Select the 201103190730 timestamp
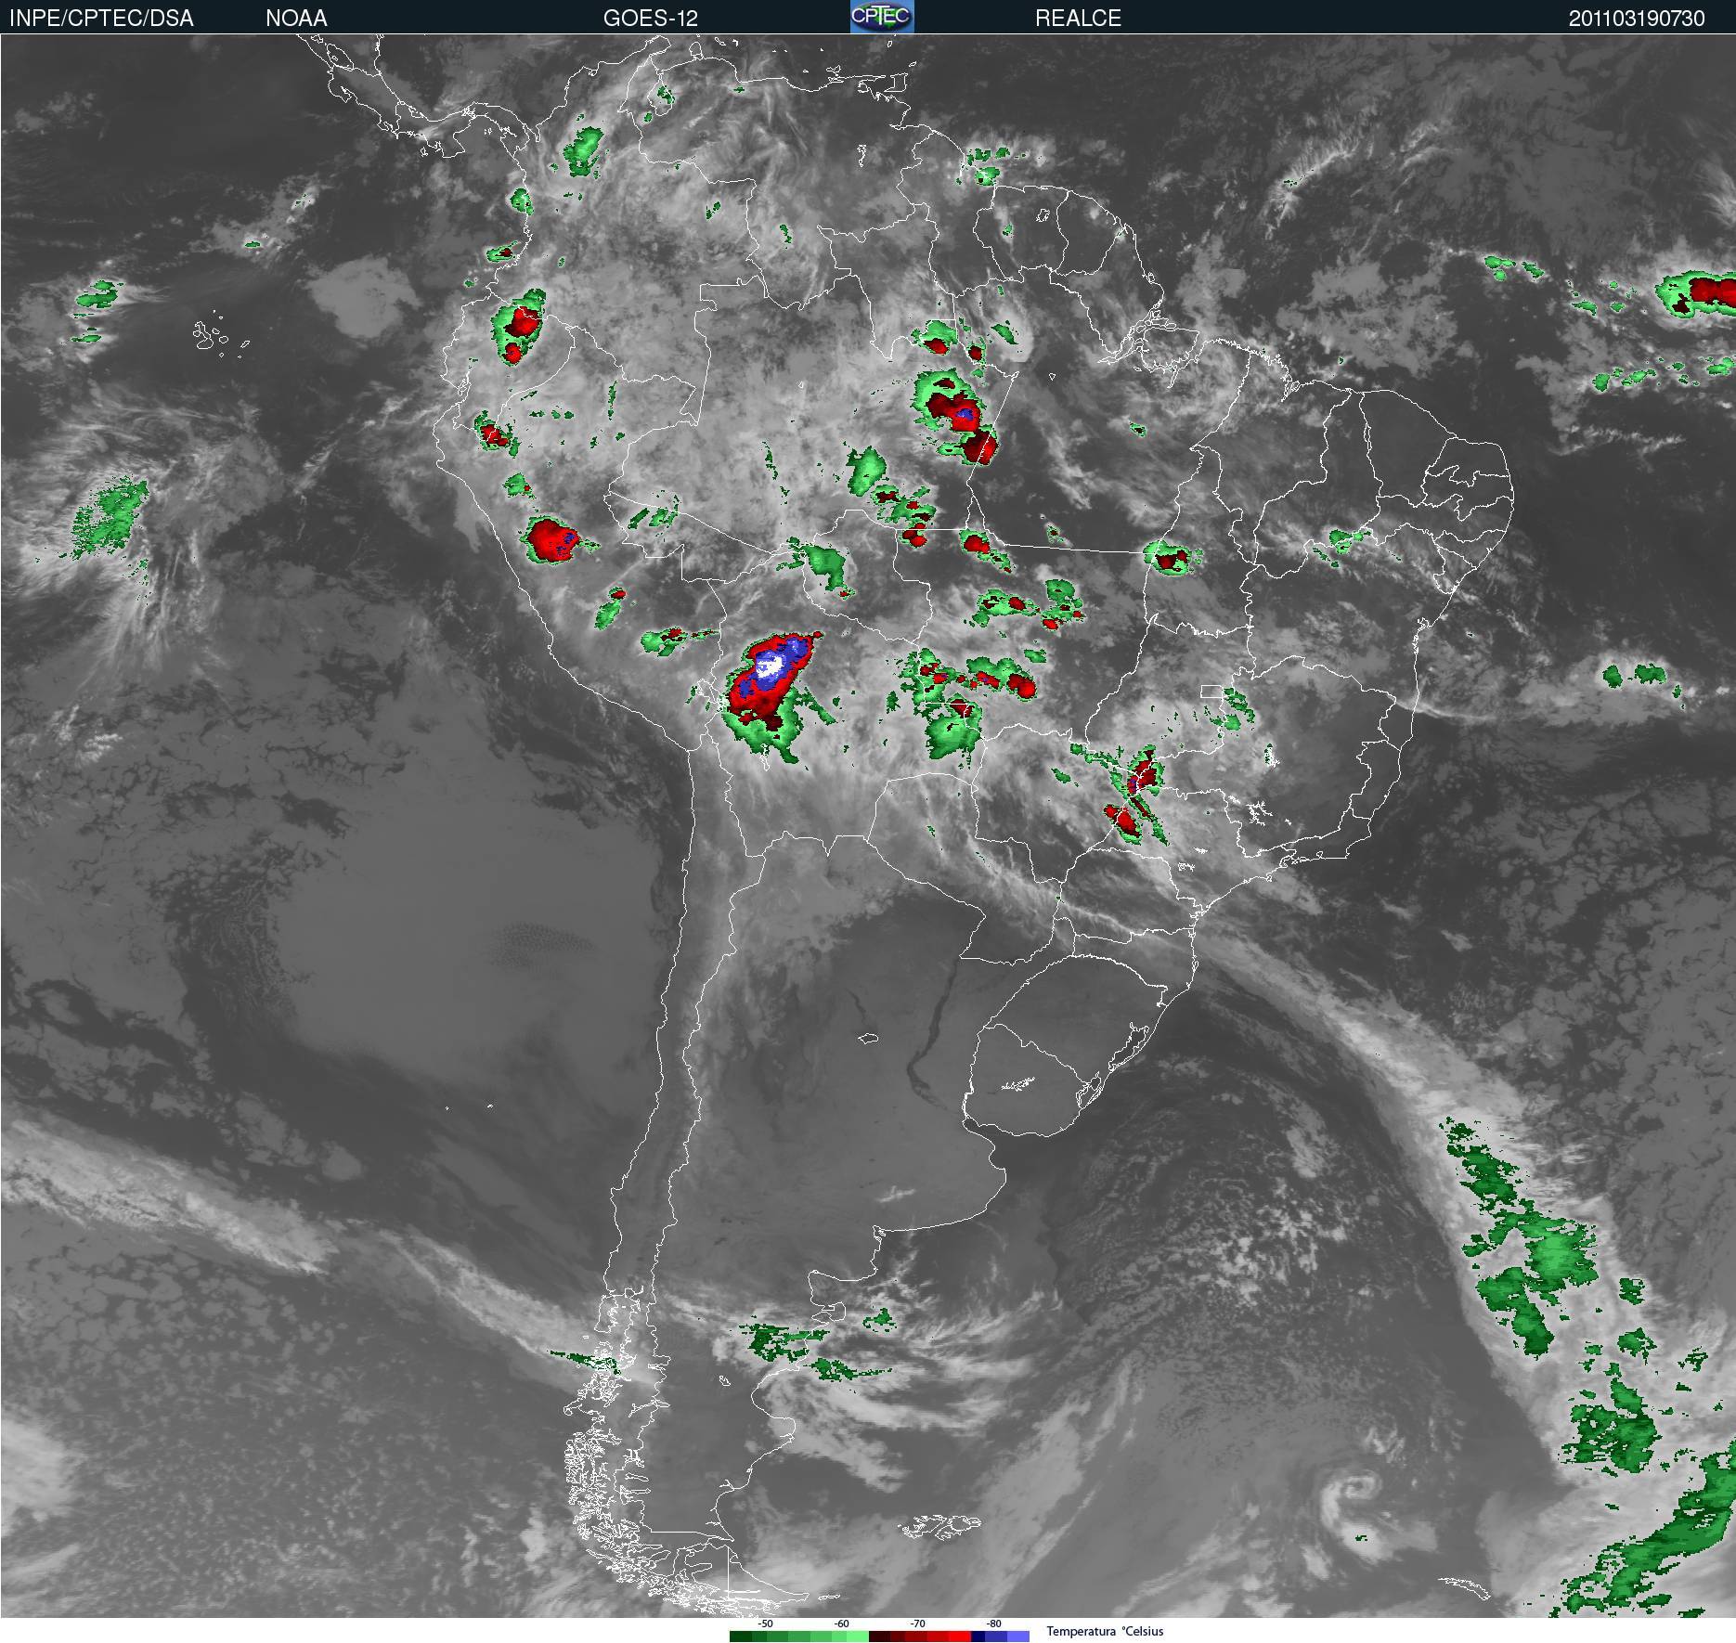 click(x=1637, y=19)
